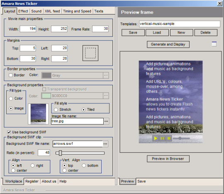Click the New template button
The width and height of the screenshot is (224, 194).
point(181,33)
